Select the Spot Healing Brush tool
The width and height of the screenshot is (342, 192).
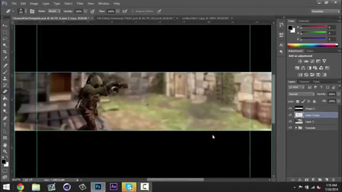(5, 65)
